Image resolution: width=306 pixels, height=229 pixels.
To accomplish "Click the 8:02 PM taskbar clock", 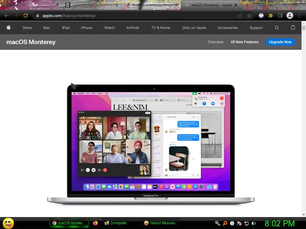I will tap(280, 223).
